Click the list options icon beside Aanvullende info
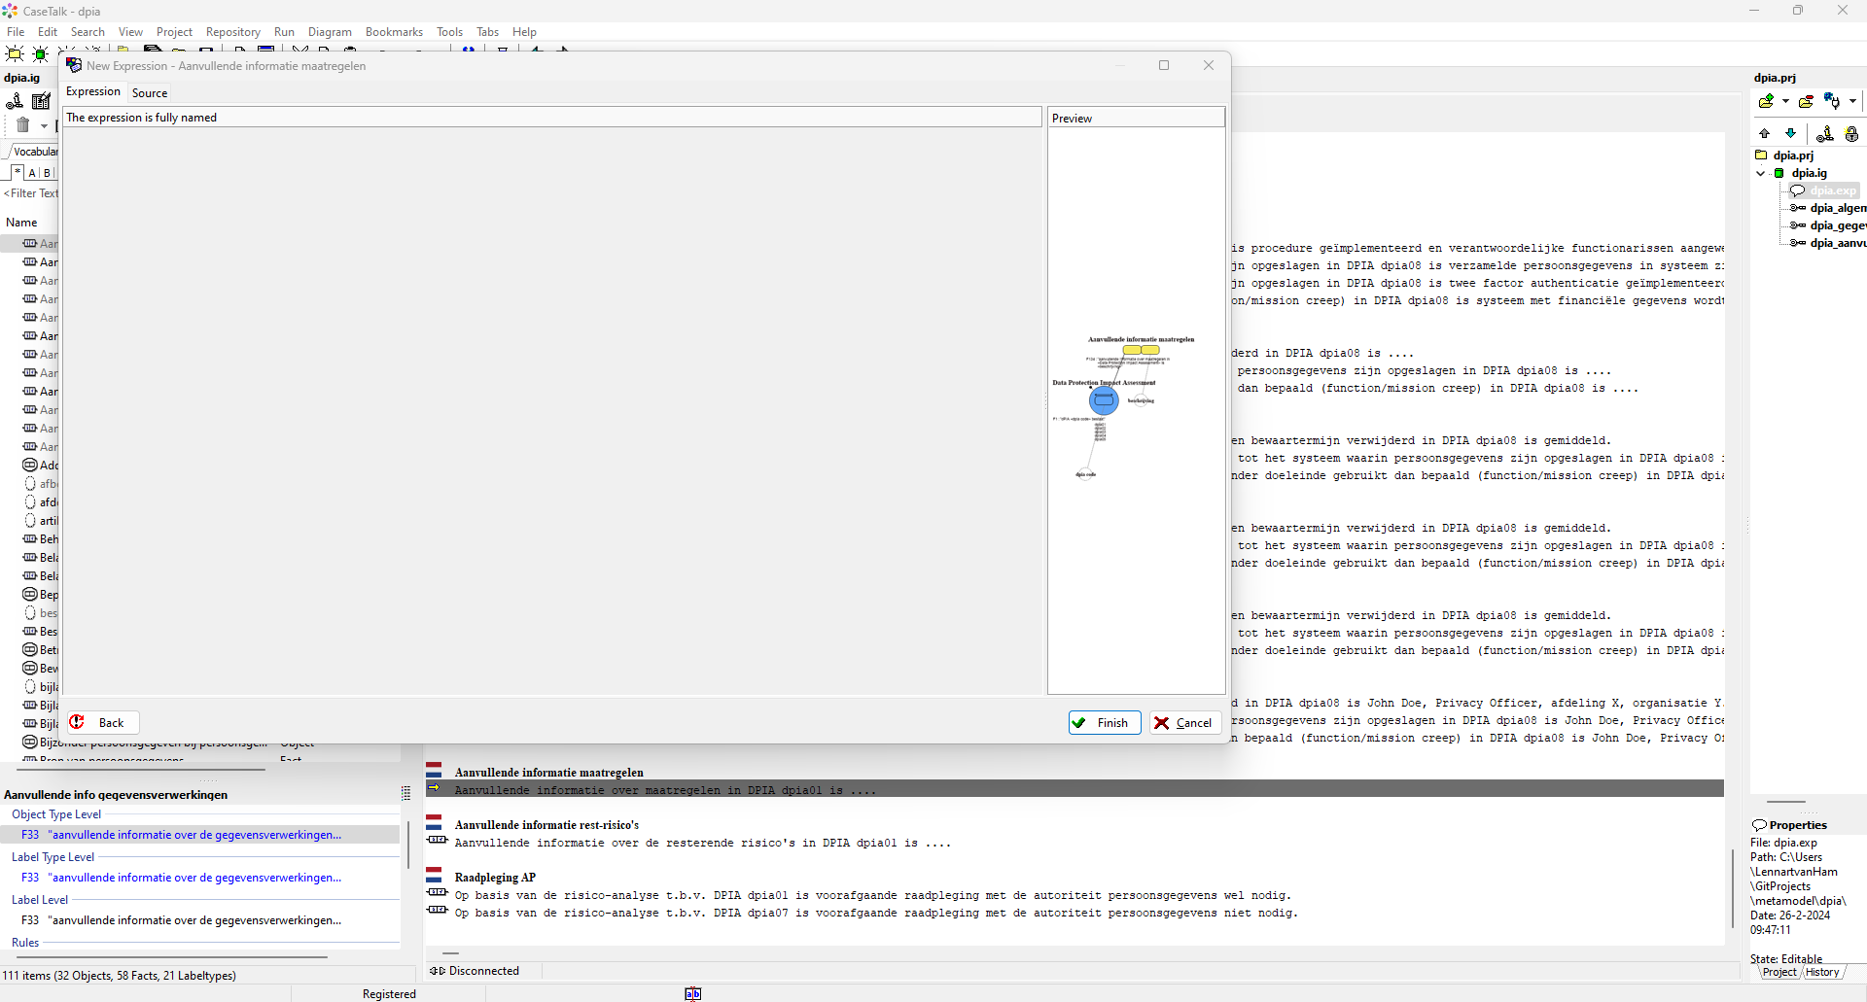 point(406,794)
